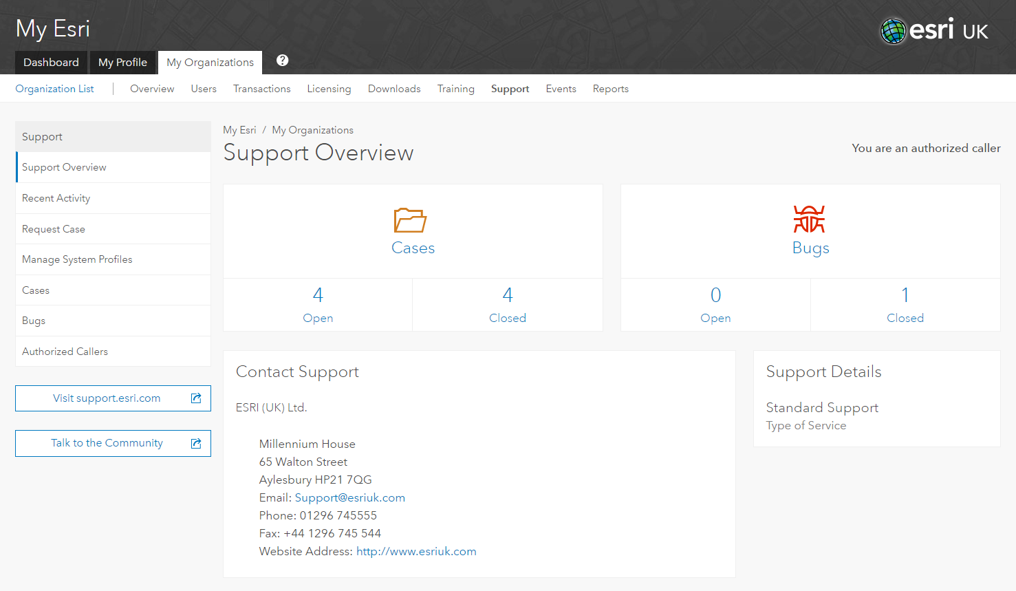
Task: Click the Bugs card title link
Action: pos(810,248)
